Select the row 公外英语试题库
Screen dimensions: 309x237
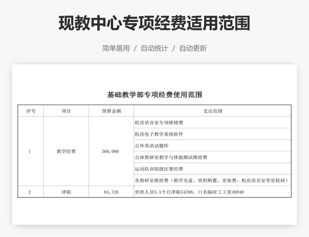click(x=212, y=145)
